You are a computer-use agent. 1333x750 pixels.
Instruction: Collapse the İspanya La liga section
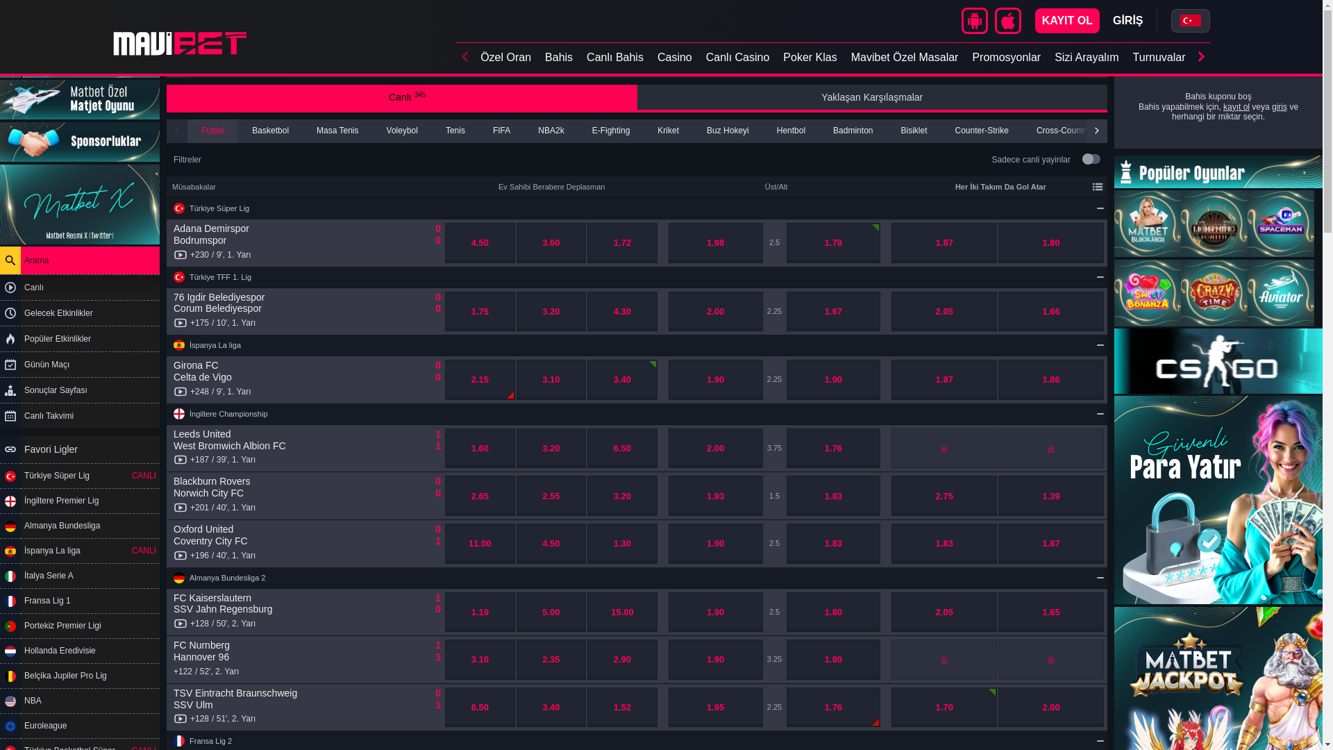(1100, 345)
